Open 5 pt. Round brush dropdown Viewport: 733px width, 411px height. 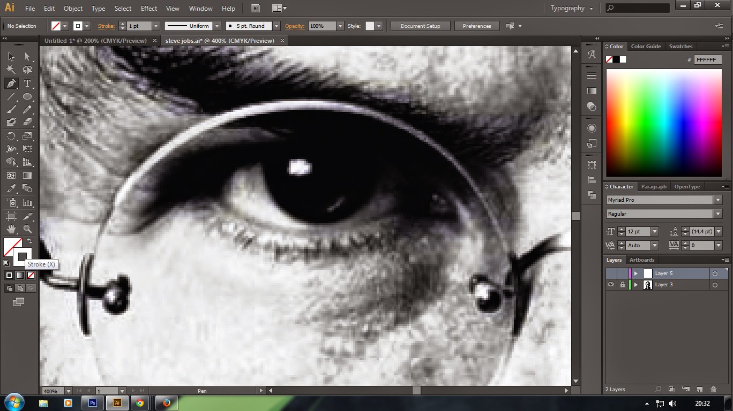tap(276, 26)
